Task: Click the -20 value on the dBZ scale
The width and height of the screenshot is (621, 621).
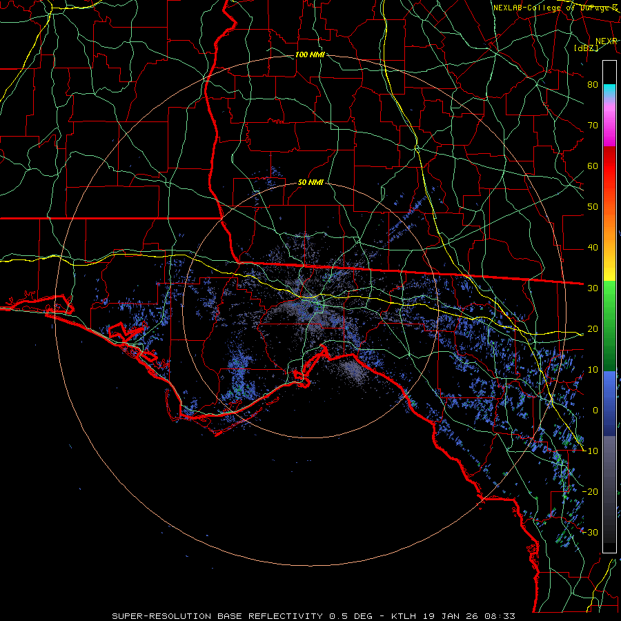Action: tap(590, 491)
